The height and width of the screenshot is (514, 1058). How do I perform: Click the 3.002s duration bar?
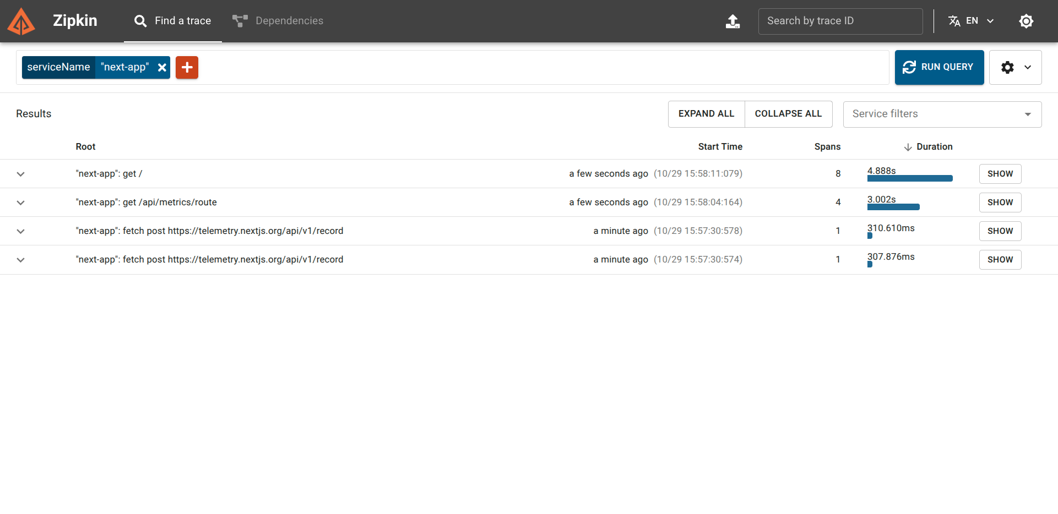(893, 207)
